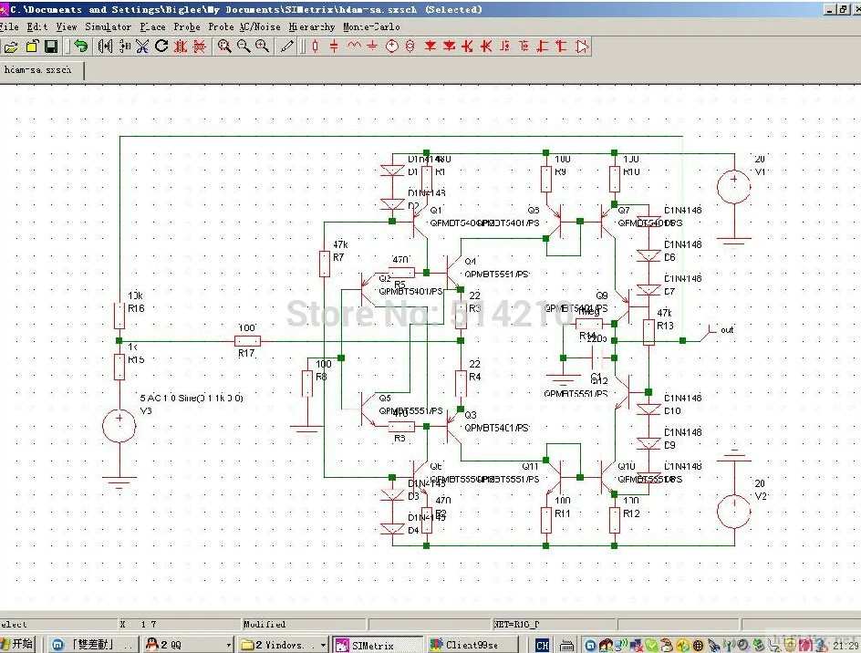
Task: Select resistor R7 (47k) symbol
Action: click(x=325, y=264)
